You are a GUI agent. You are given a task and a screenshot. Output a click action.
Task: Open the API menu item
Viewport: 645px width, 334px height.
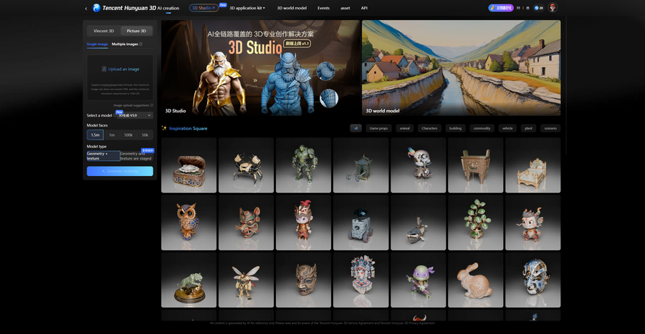click(x=364, y=8)
